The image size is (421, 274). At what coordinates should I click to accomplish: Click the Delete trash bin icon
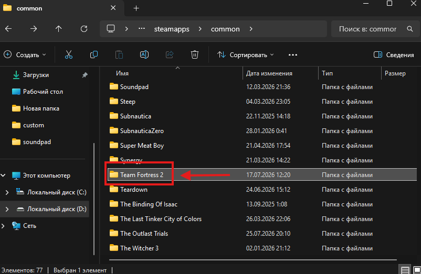(x=195, y=54)
